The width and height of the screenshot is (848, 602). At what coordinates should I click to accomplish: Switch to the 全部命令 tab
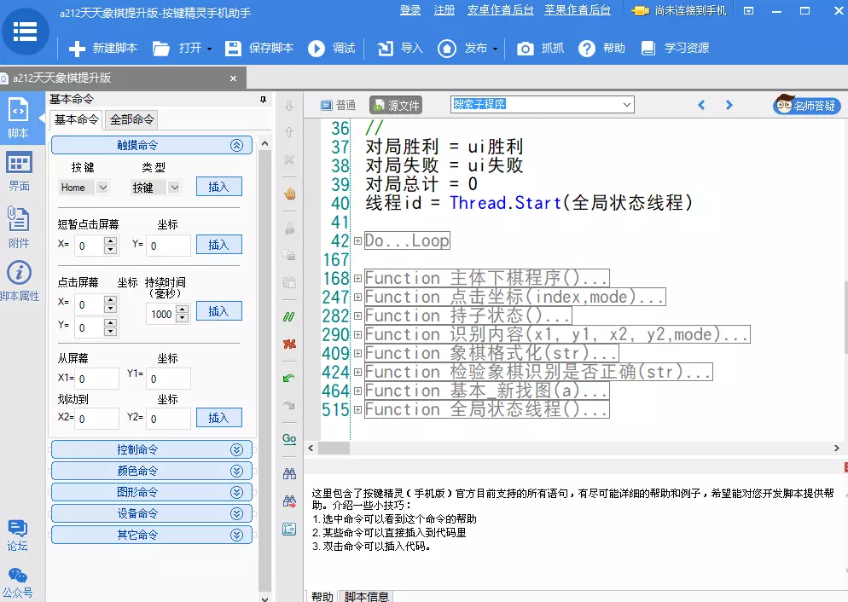pyautogui.click(x=132, y=120)
